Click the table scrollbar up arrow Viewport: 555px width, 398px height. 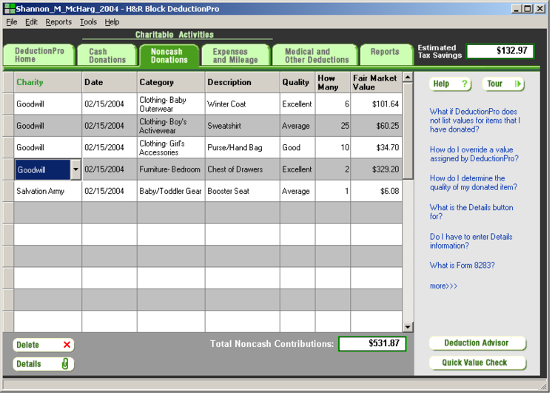click(x=408, y=77)
